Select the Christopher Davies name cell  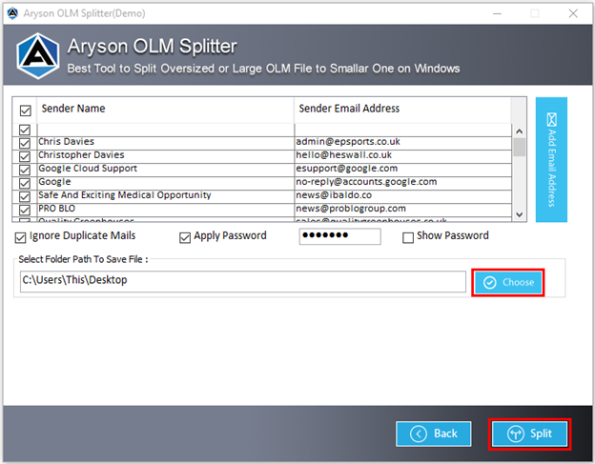click(166, 155)
